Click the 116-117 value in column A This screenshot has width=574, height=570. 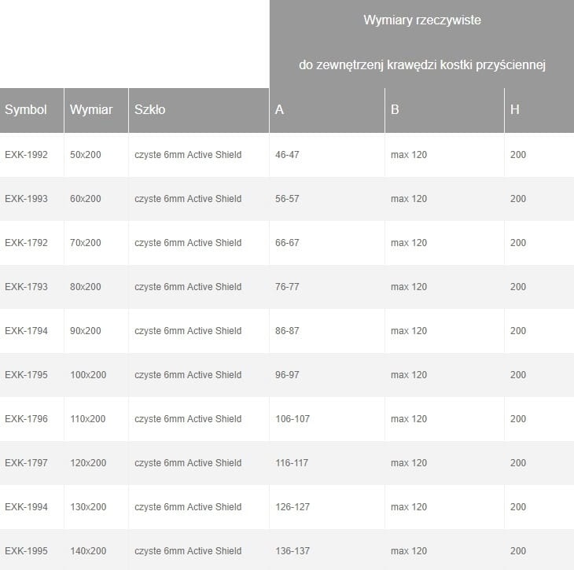pos(293,463)
